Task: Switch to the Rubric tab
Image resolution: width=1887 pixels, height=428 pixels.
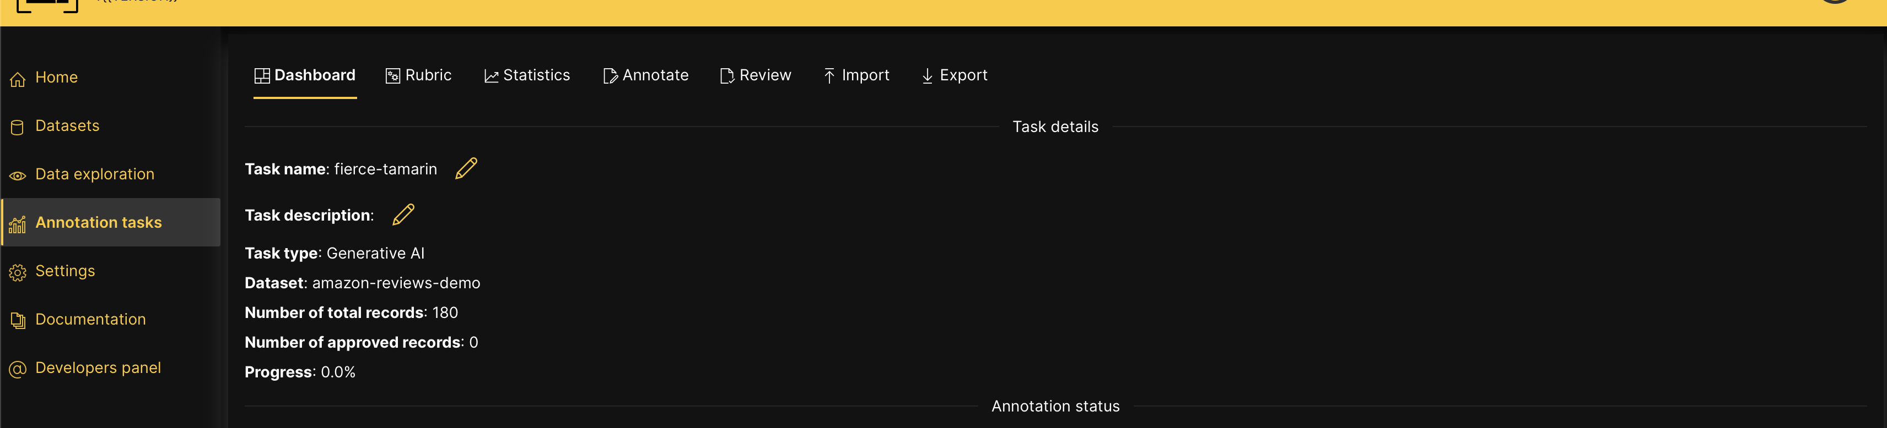Action: coord(418,75)
